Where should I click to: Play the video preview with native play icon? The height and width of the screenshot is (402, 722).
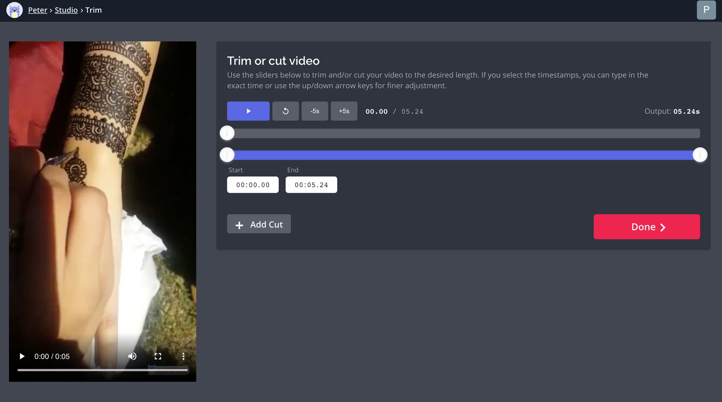(22, 357)
